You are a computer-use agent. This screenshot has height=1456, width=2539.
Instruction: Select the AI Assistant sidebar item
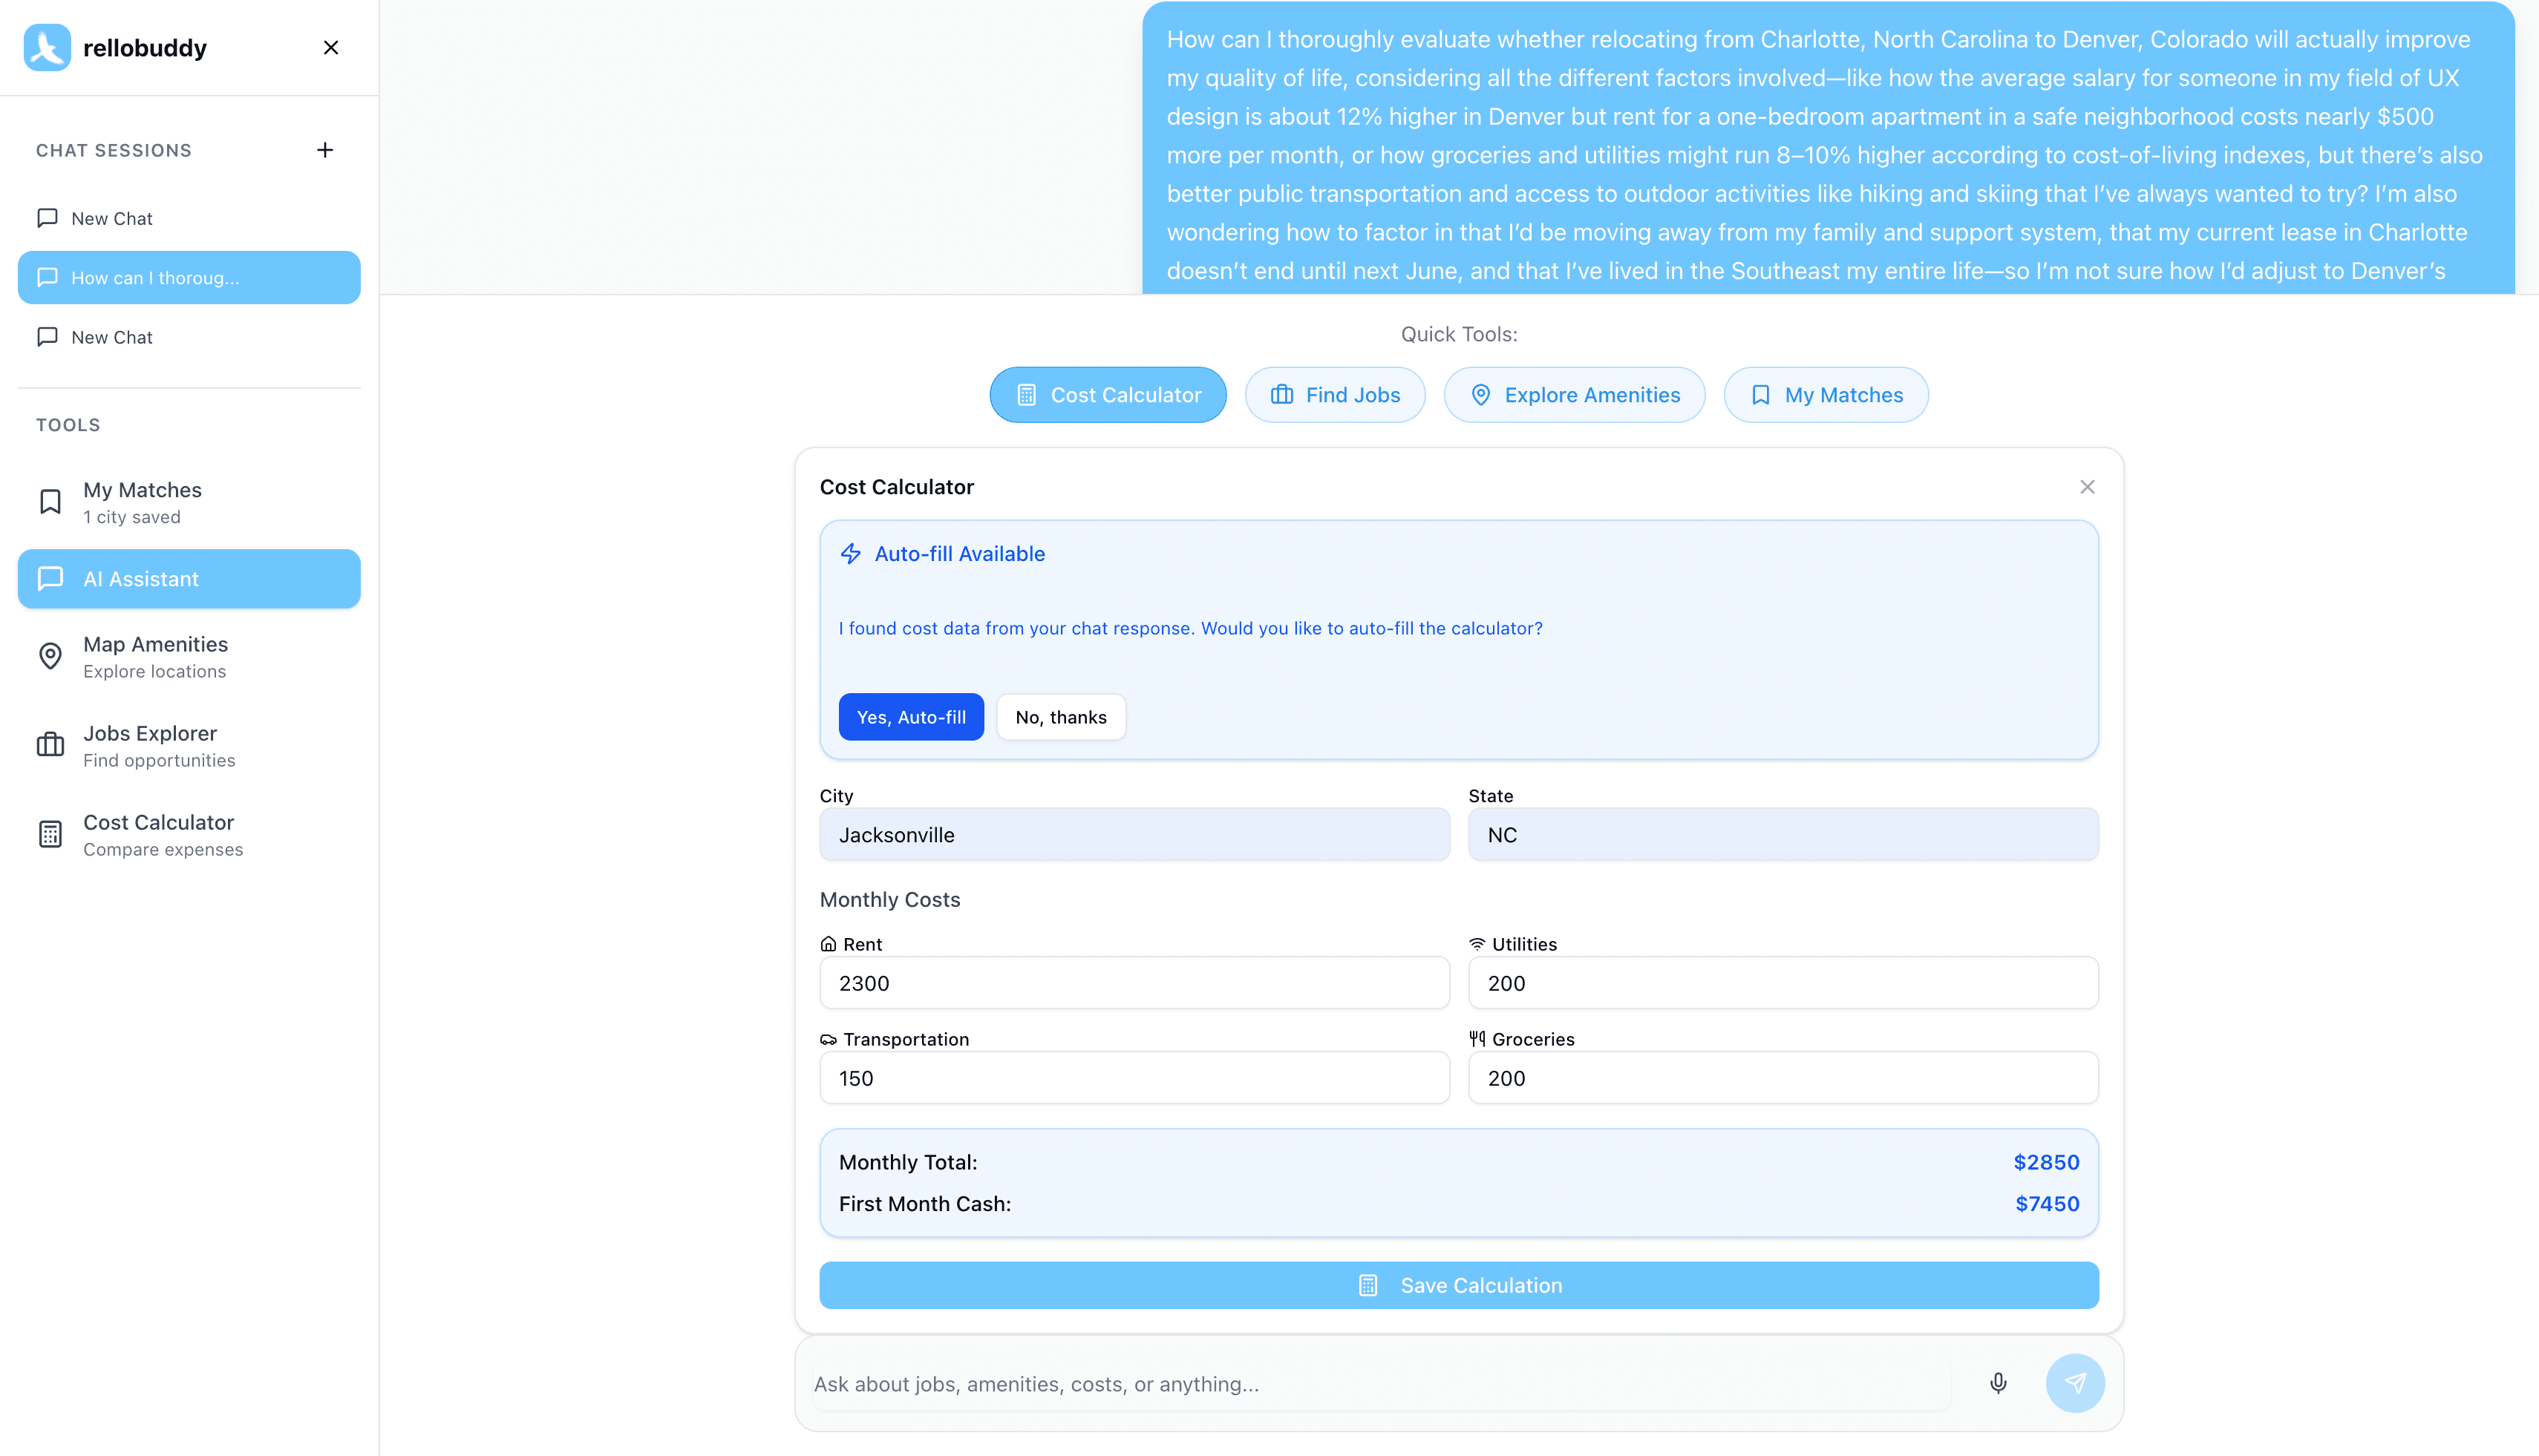(189, 579)
